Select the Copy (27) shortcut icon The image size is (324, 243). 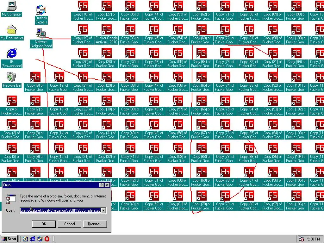[106, 11]
